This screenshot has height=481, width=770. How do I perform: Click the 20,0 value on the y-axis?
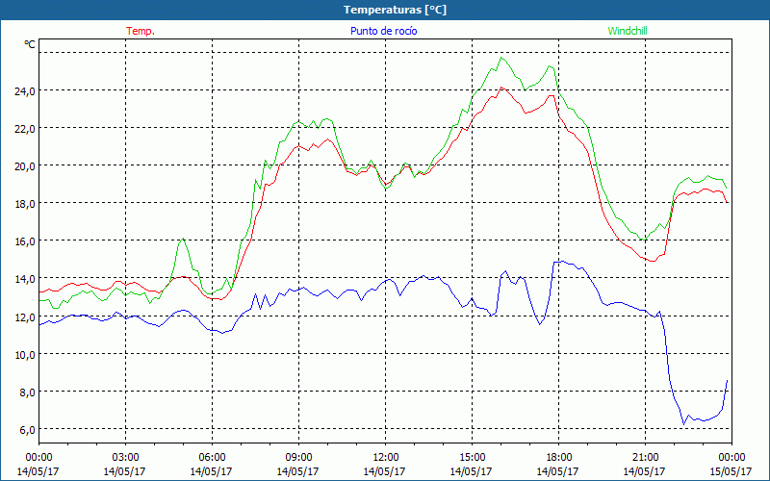25,165
